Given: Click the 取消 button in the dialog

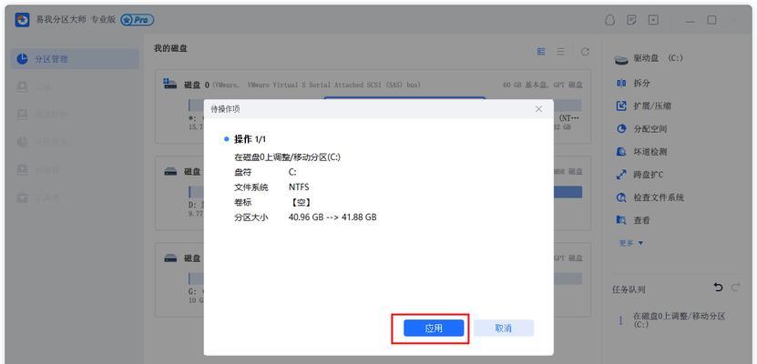Looking at the screenshot, I should pyautogui.click(x=503, y=329).
